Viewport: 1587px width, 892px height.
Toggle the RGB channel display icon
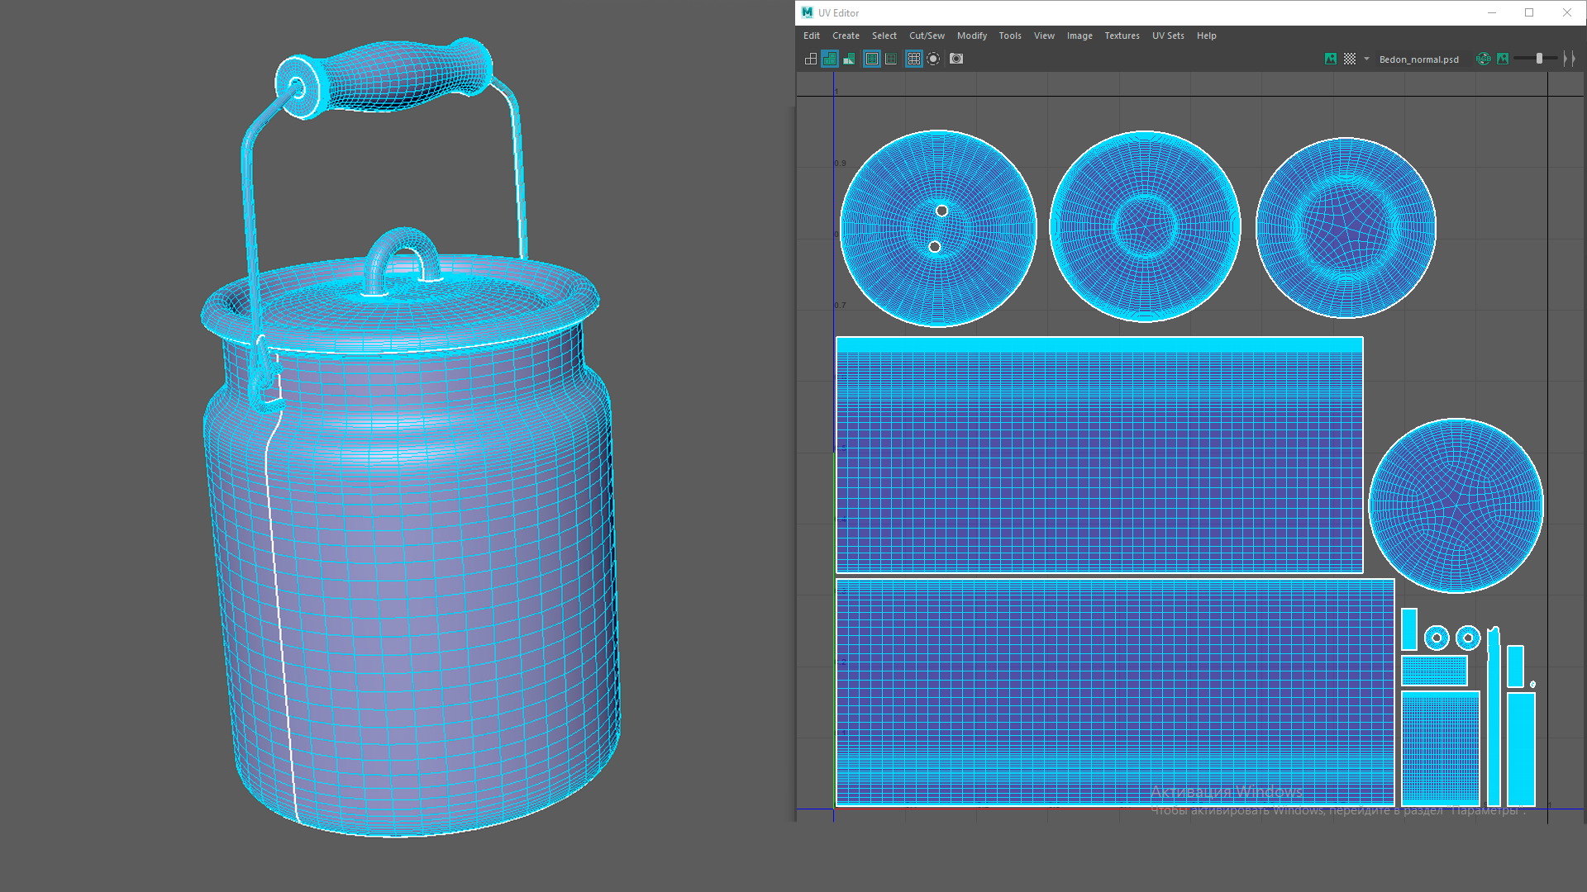point(1484,59)
